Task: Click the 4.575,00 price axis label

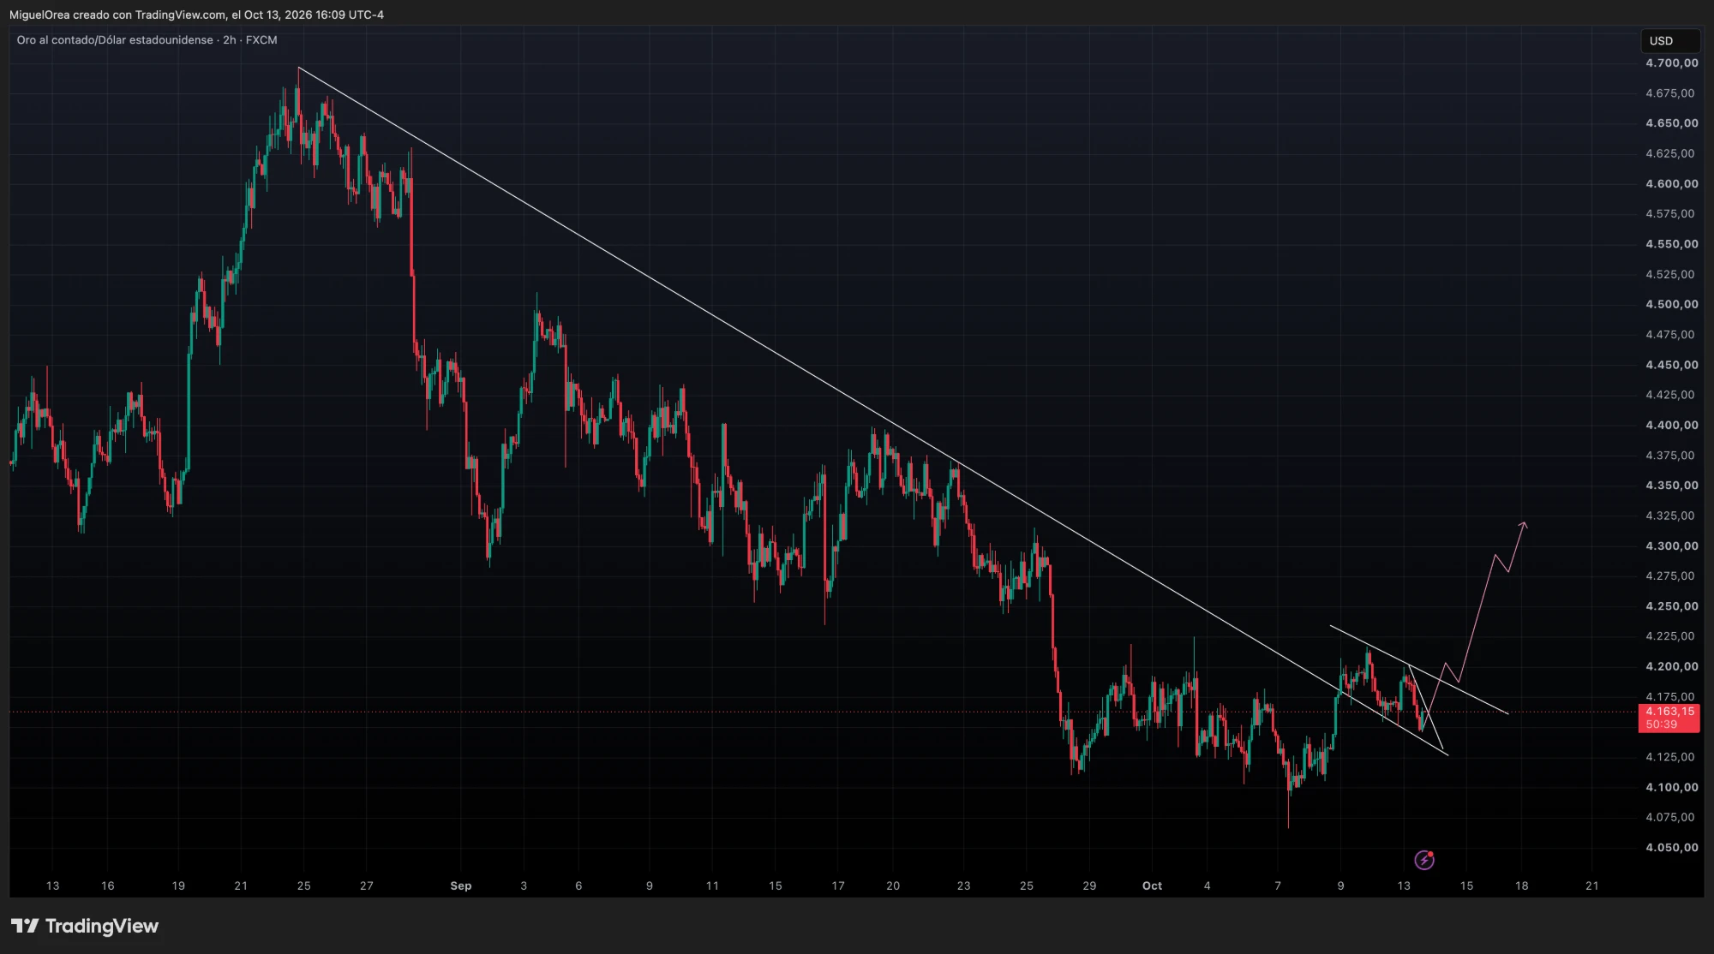Action: point(1669,214)
